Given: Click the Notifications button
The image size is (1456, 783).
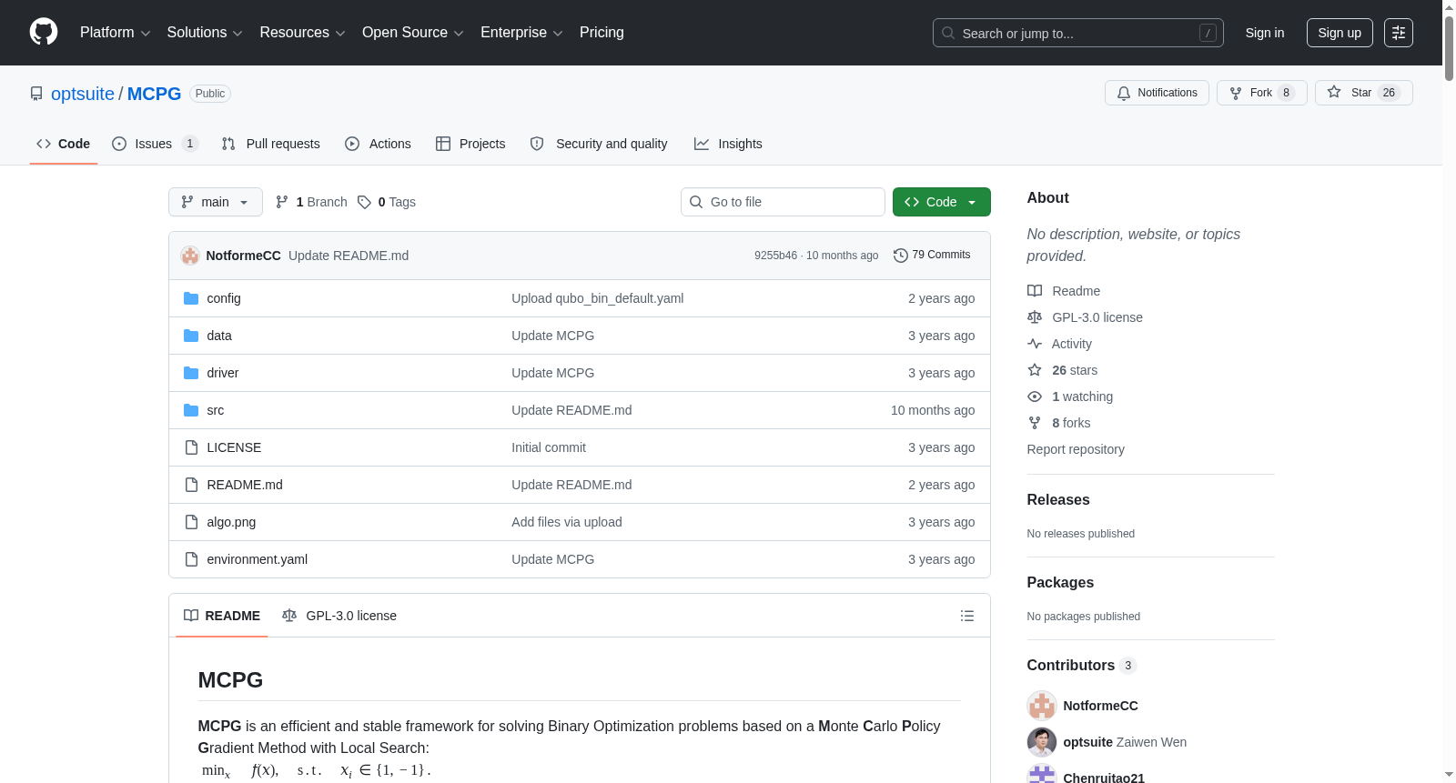Looking at the screenshot, I should 1157,93.
